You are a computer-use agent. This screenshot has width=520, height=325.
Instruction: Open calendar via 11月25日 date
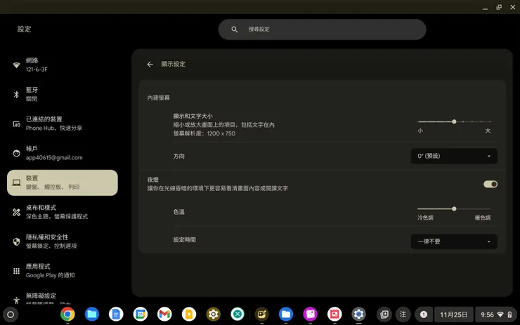click(x=454, y=314)
